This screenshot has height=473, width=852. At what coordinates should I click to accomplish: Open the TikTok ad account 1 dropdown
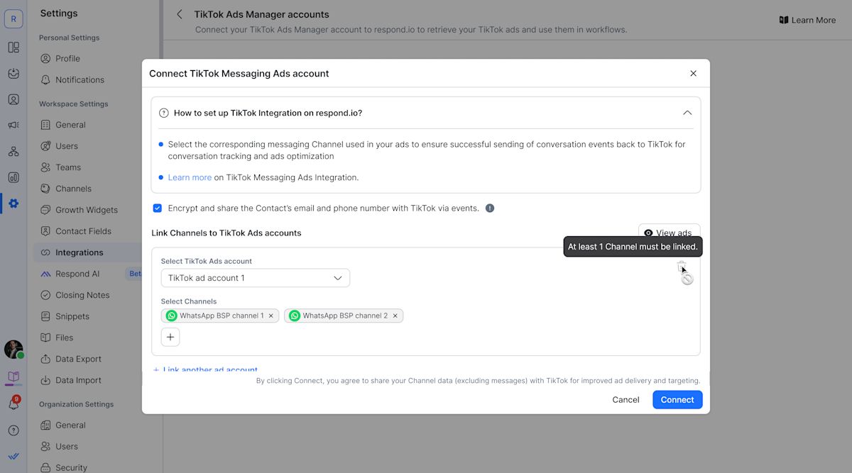[256, 278]
